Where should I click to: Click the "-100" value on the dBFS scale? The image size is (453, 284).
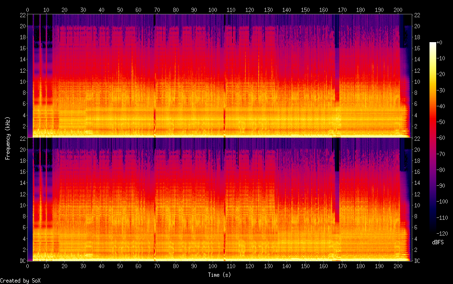pyautogui.click(x=442, y=202)
